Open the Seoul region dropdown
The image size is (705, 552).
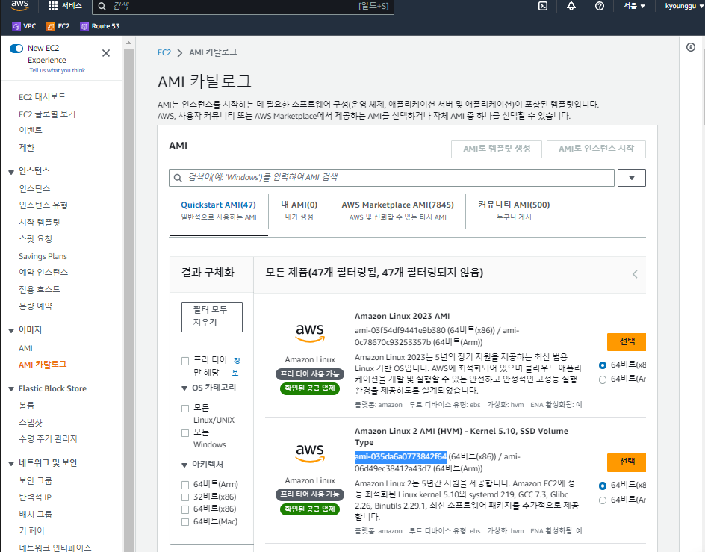634,6
